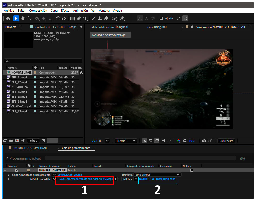256x202 pixels.
Task: Select the Type text tool
Action: click(x=86, y=18)
